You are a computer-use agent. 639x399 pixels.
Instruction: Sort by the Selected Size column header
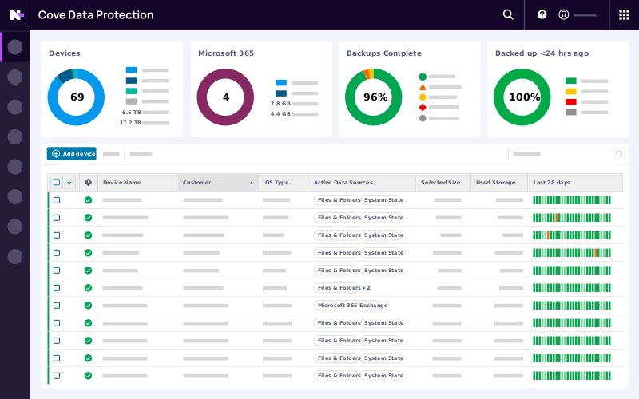click(443, 183)
